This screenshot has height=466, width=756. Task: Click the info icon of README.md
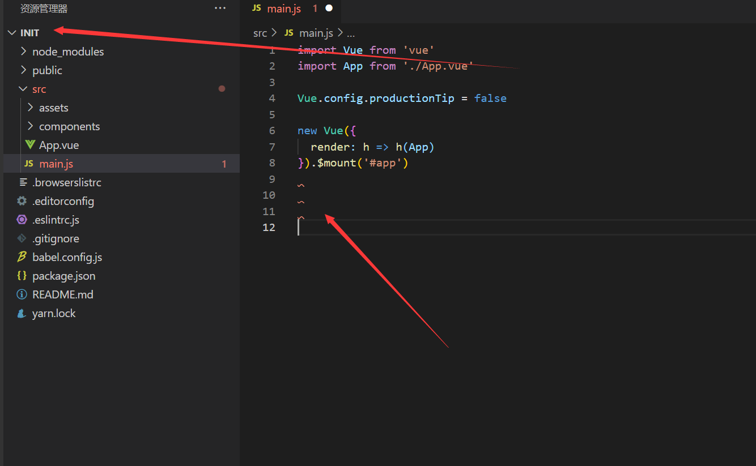(22, 294)
